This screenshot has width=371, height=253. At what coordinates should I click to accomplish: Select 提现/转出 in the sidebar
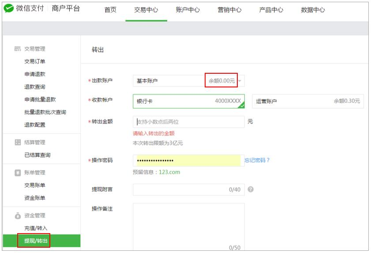coord(36,241)
